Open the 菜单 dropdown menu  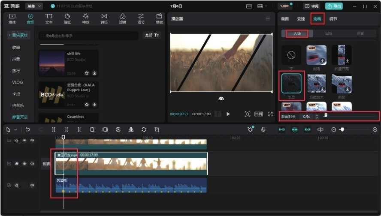tap(34, 6)
